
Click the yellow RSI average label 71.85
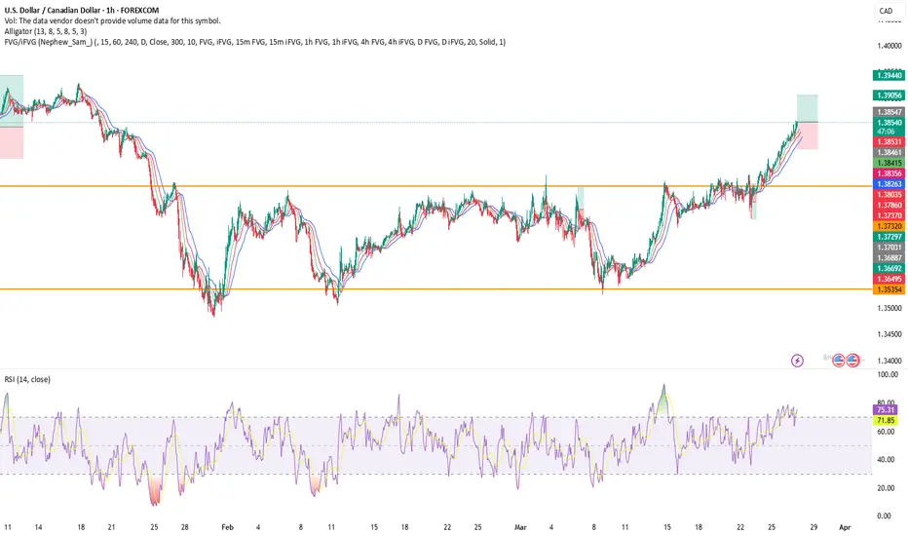[x=886, y=420]
